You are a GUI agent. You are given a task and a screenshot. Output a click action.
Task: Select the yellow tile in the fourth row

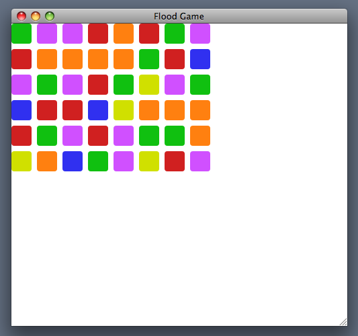[x=124, y=110]
